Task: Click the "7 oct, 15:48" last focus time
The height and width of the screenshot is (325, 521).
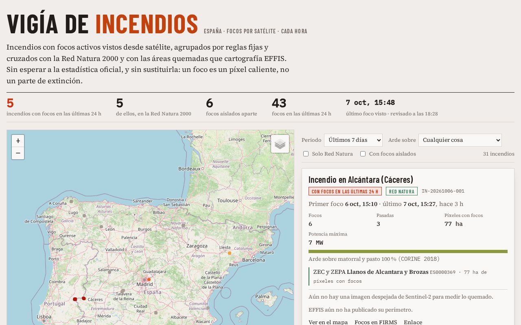Action: tap(370, 102)
